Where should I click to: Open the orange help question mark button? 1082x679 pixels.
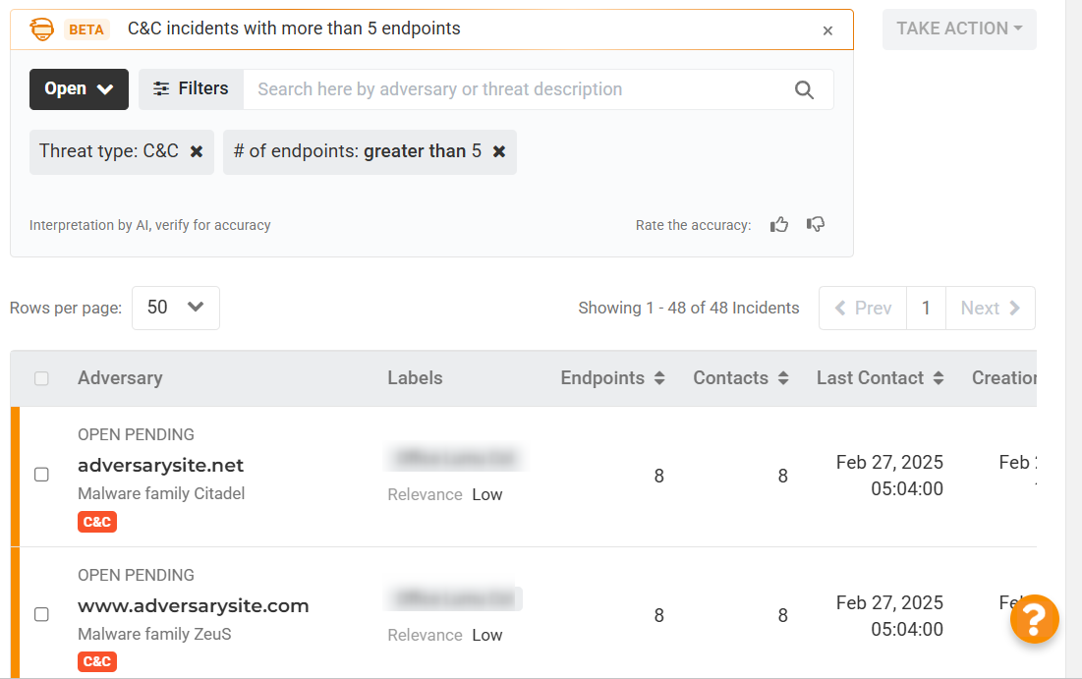pyautogui.click(x=1034, y=619)
